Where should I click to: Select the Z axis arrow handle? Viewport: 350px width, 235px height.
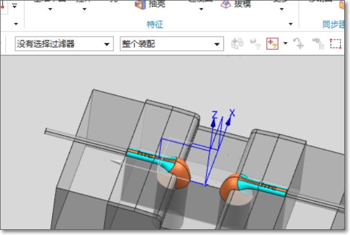(x=213, y=122)
